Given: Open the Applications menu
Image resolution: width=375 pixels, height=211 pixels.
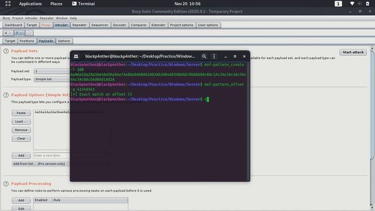Looking at the screenshot, I should (x=30, y=4).
